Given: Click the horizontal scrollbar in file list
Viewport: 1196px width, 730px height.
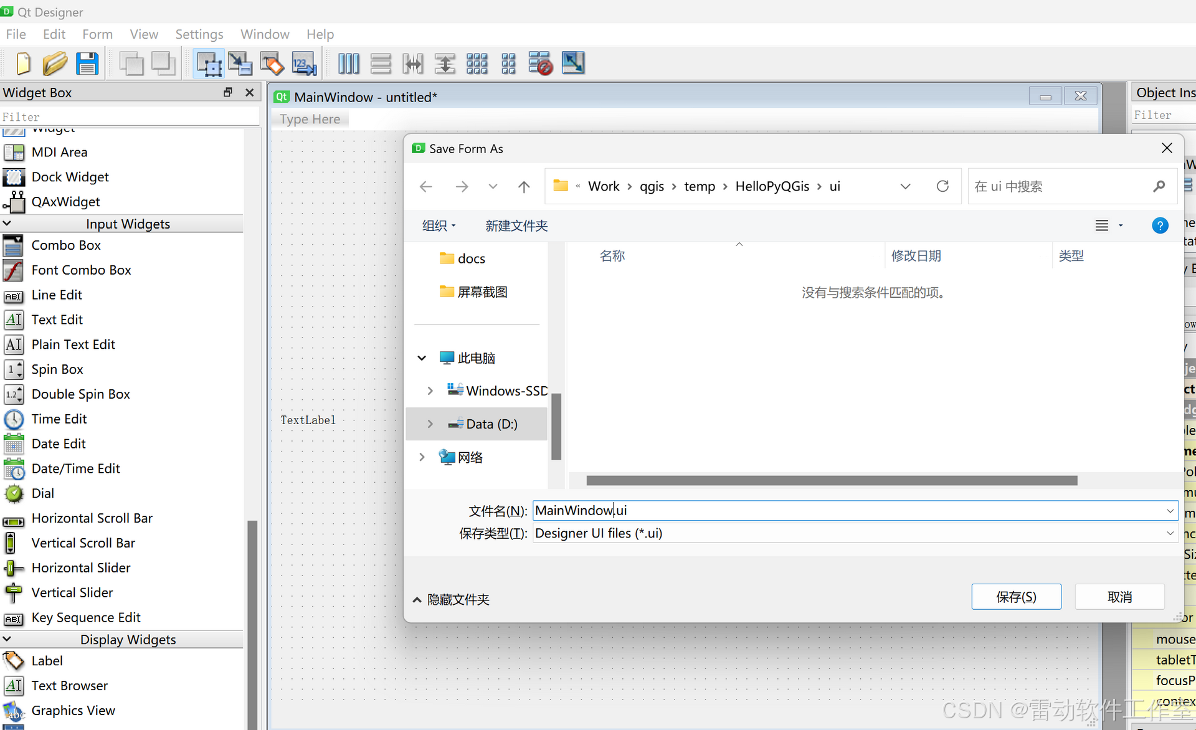Looking at the screenshot, I should [832, 480].
